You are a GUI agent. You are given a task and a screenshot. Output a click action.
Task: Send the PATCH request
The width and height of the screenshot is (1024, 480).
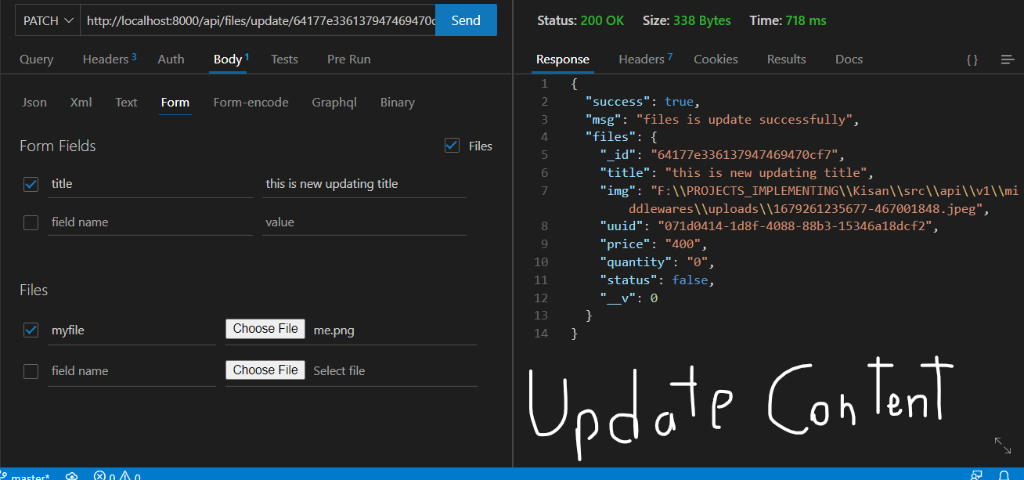point(466,20)
